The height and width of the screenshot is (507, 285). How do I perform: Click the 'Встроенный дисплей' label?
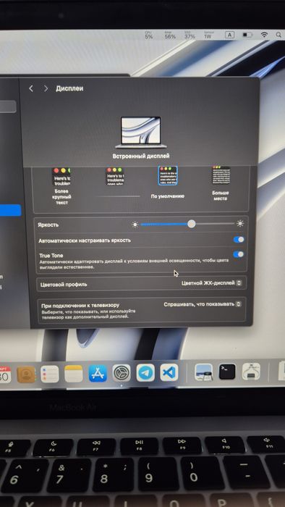141,156
